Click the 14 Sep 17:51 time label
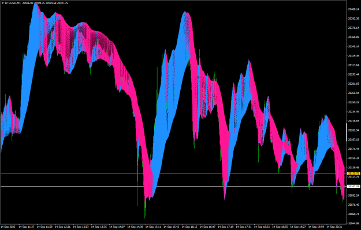This screenshot has width=361, height=230. point(244,227)
